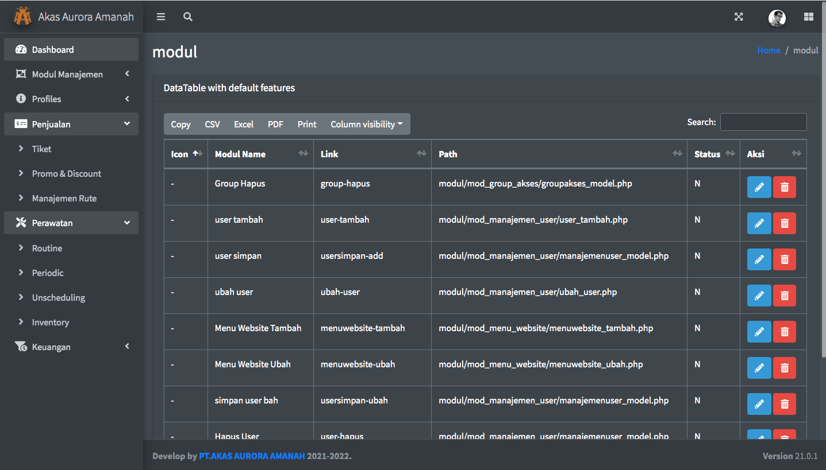Click the hamburger menu icon in navbar
The image size is (826, 470).
[161, 17]
